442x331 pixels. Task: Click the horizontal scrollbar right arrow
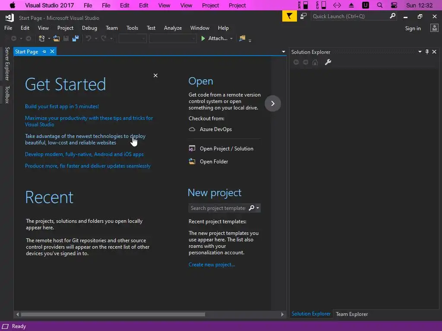click(x=282, y=314)
